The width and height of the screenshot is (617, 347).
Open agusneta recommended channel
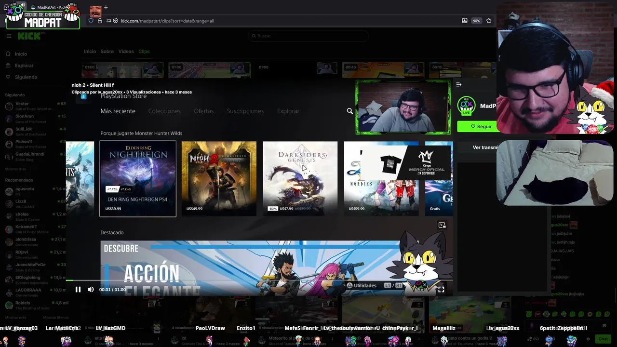(35, 191)
